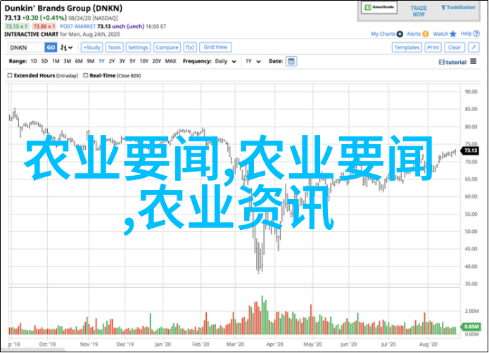
Task: Click the Apr '20 axis label
Action: click(274, 345)
